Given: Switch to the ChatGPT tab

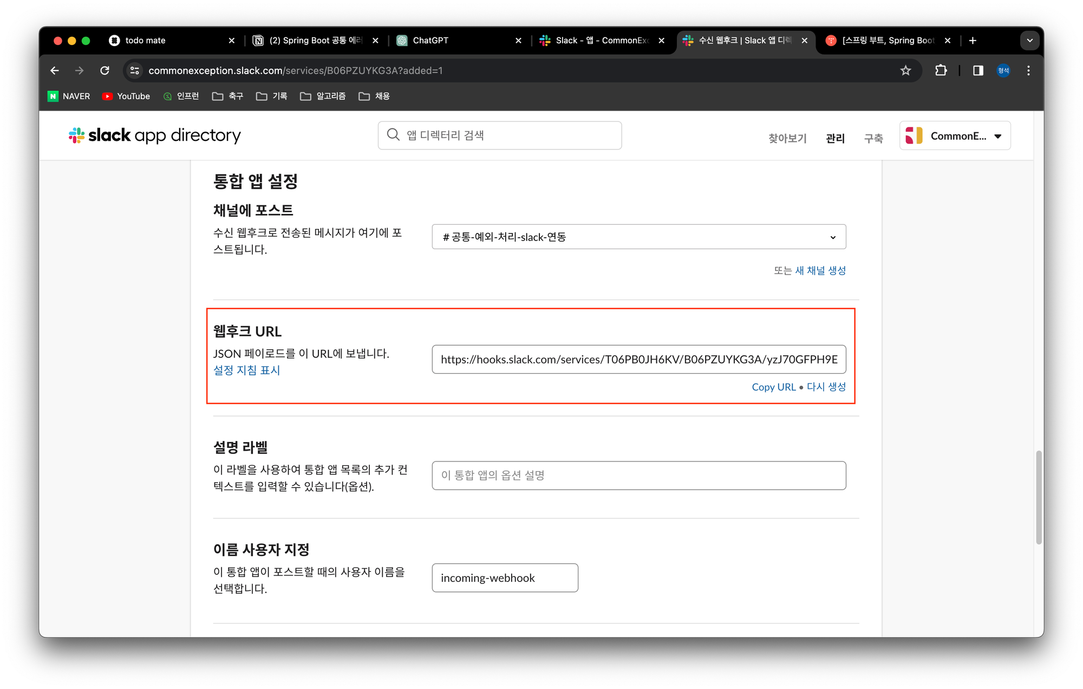Looking at the screenshot, I should coord(460,41).
